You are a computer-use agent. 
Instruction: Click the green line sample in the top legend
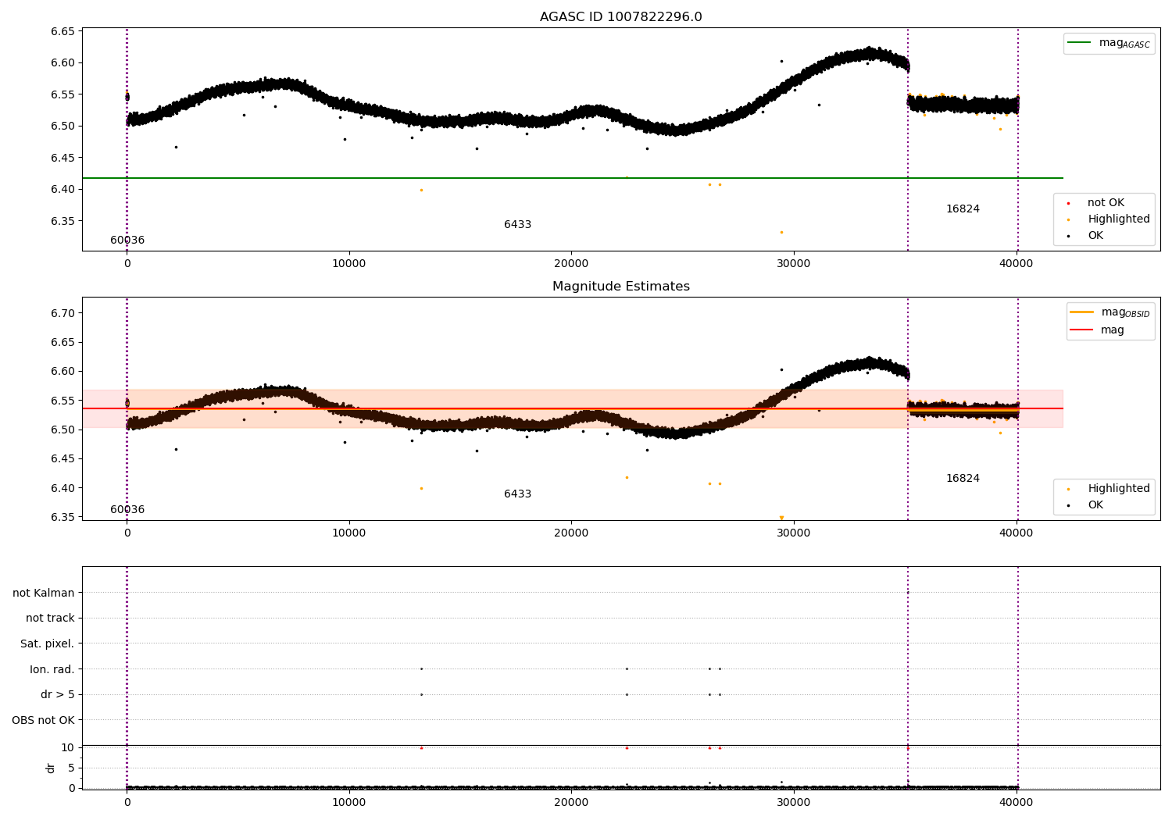(x=1080, y=43)
